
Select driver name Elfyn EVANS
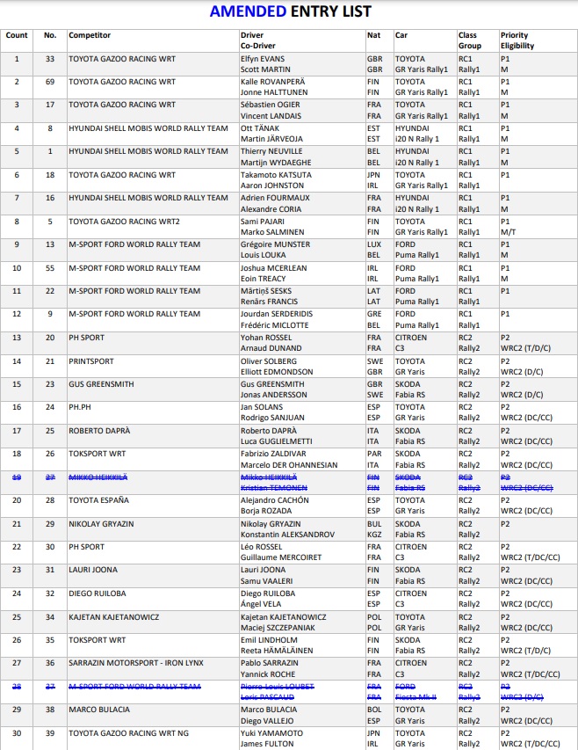(x=262, y=59)
